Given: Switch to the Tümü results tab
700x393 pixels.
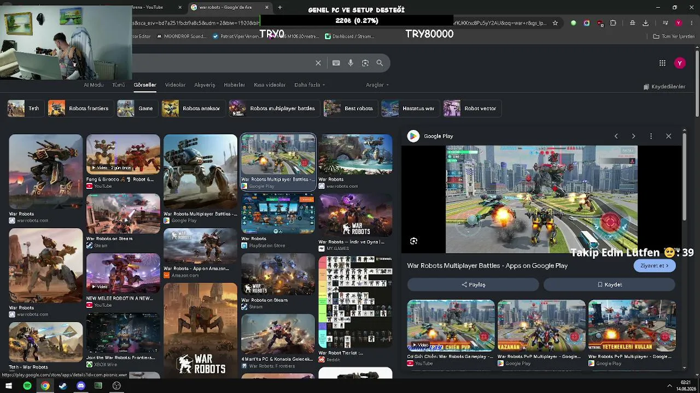Looking at the screenshot, I should (x=119, y=85).
